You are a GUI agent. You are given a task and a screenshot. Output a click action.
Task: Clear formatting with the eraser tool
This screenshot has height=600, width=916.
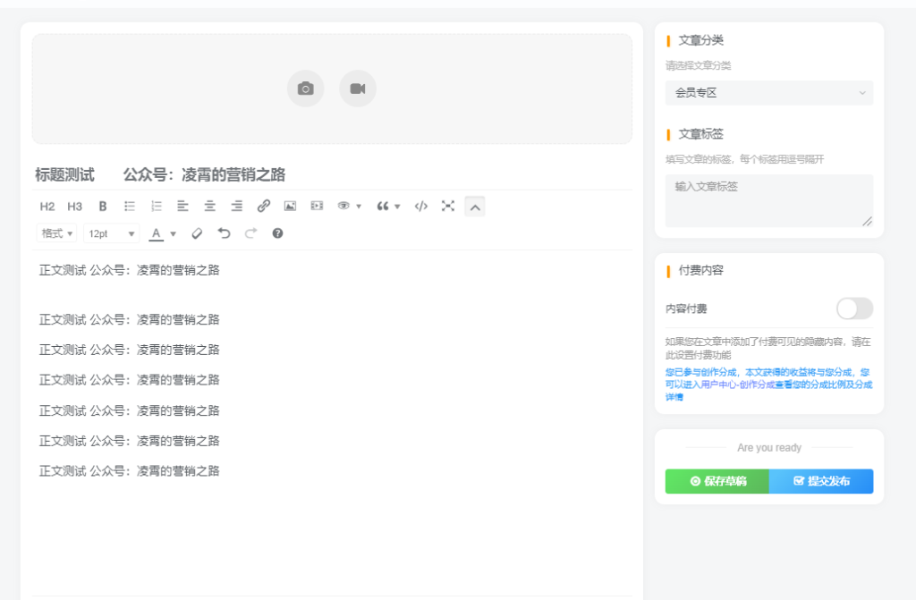tap(197, 233)
